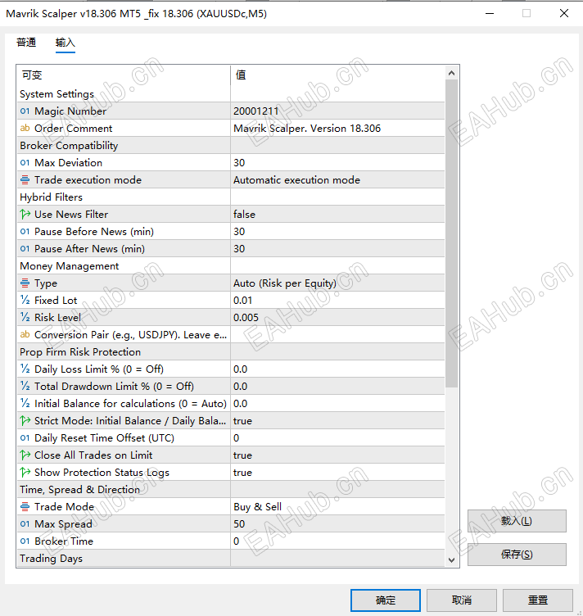Edit the Daily Loss Limit value 0.0
This screenshot has height=616, width=583.
337,369
